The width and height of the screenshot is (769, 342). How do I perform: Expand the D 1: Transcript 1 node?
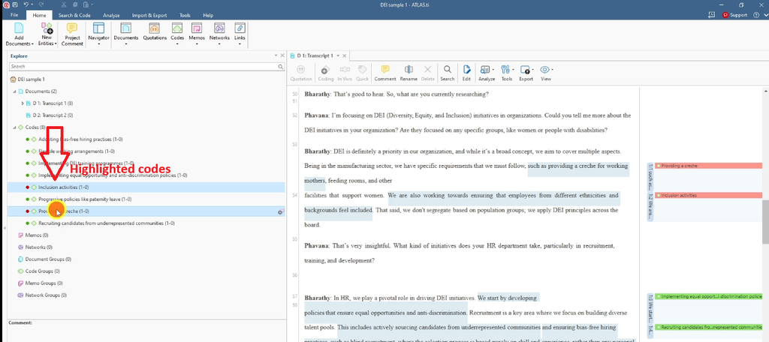click(x=23, y=103)
